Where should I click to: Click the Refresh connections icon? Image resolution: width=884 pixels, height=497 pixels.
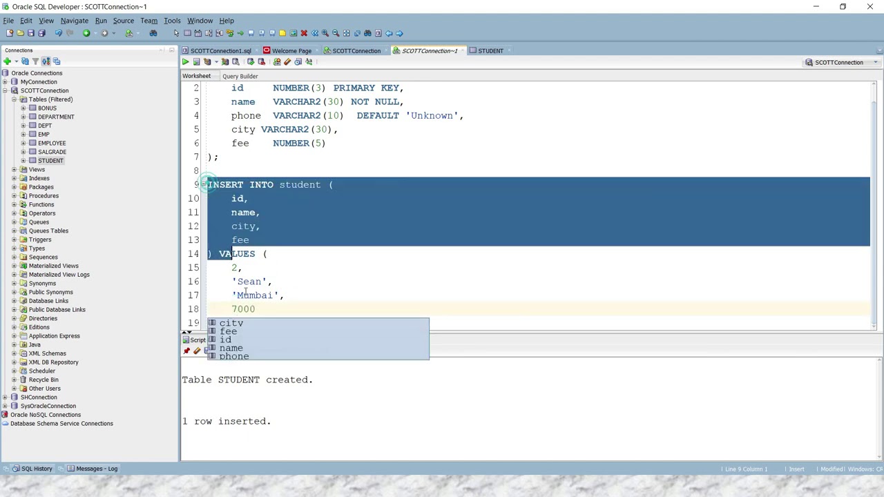pyautogui.click(x=25, y=61)
